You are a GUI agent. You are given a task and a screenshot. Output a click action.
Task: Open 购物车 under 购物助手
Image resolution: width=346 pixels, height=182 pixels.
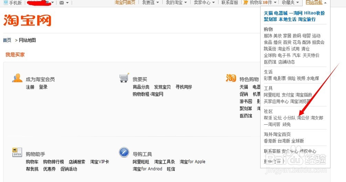[32, 162]
